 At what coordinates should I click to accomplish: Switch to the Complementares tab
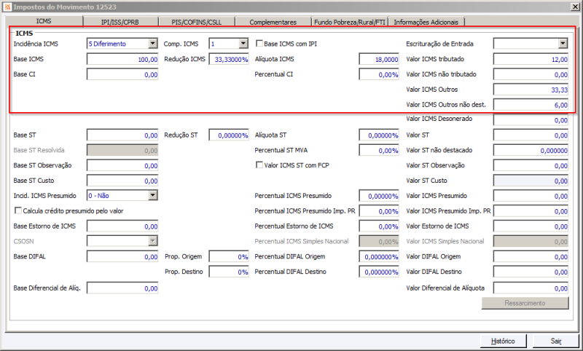point(273,22)
